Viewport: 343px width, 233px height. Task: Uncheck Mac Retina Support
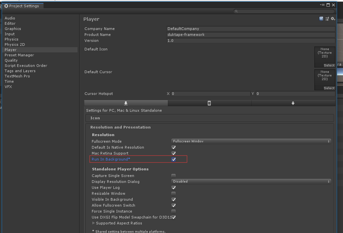click(x=174, y=153)
